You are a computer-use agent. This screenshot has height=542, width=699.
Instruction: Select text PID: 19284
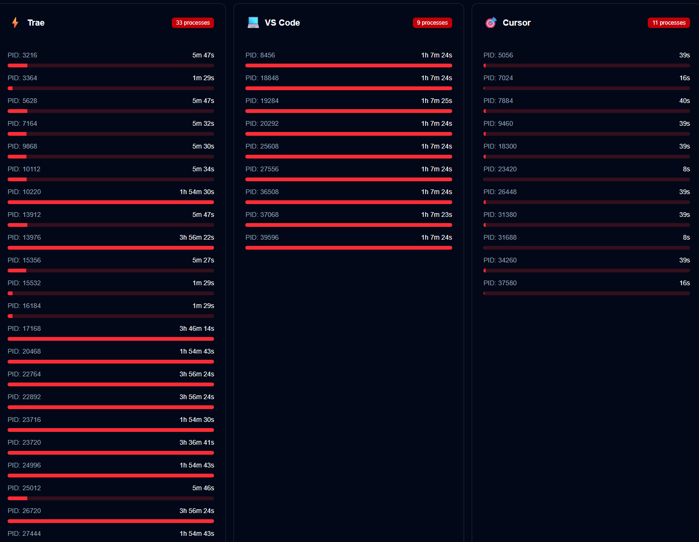click(x=262, y=101)
